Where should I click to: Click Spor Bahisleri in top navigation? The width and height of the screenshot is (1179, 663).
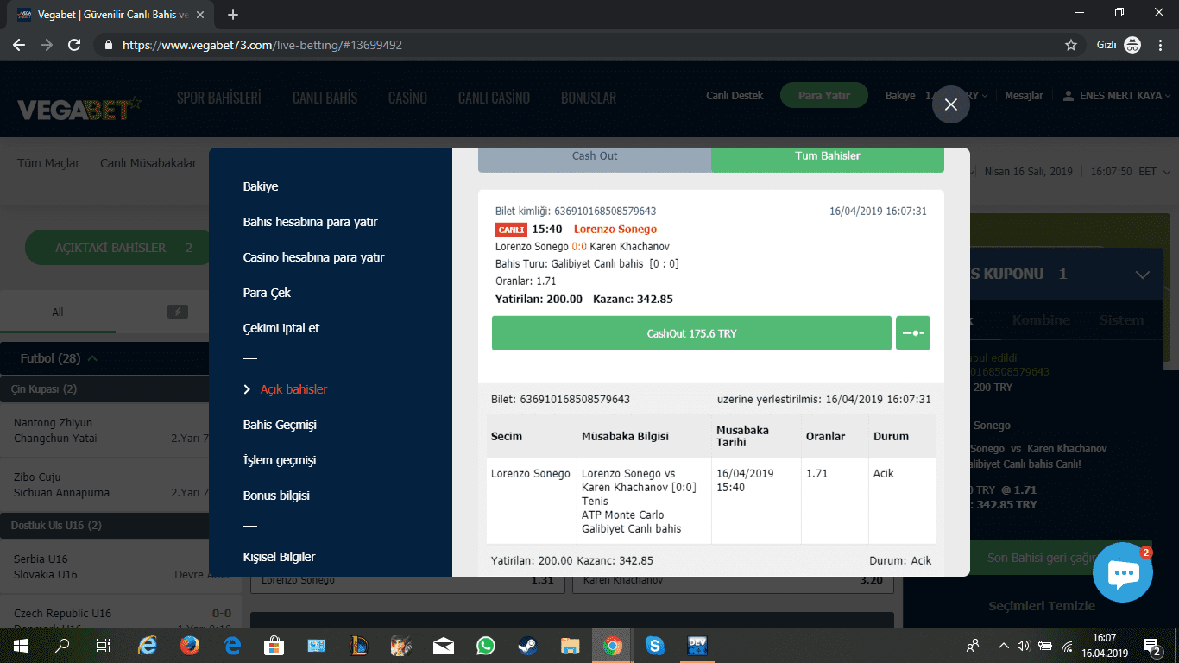[219, 98]
